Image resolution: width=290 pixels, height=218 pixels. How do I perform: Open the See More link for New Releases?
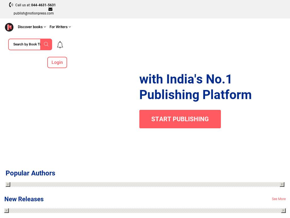tap(279, 199)
